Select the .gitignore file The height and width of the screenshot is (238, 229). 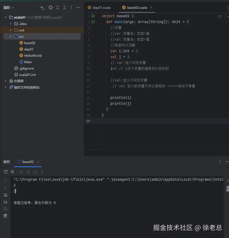pos(24,68)
